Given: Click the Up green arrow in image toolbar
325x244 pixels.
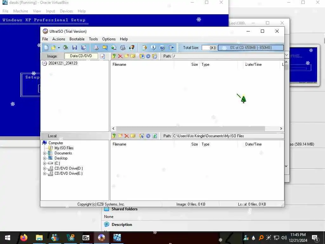Looking at the screenshot, I should pyautogui.click(x=114, y=56).
